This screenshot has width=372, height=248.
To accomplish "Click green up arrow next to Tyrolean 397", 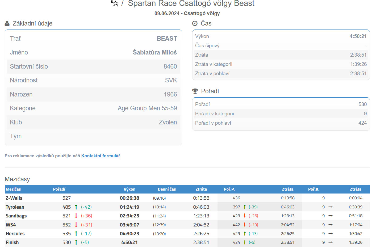I will (245, 207).
